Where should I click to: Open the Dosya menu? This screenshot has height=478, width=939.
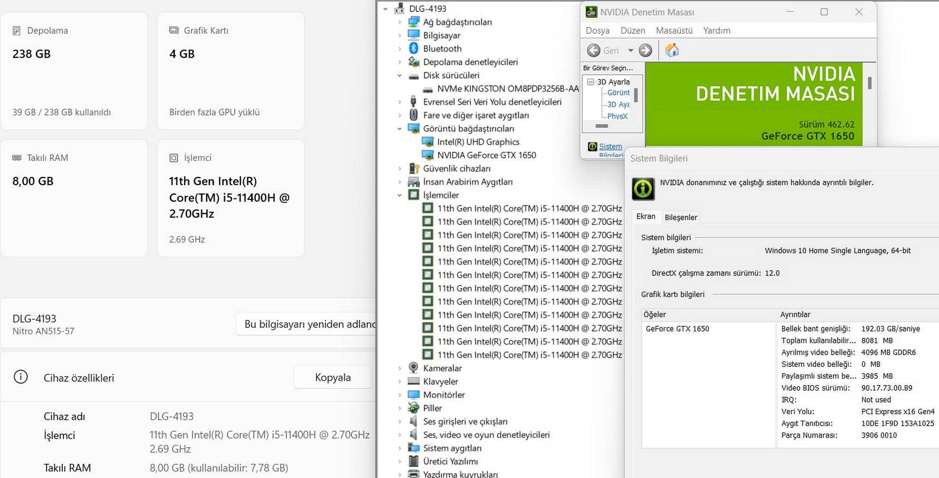[597, 30]
